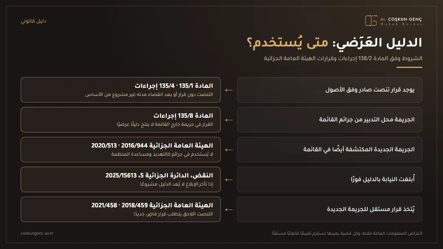
Task: Click the heading 'المادة 135/1 · 135/4 إجراءات'
Action: [174, 86]
